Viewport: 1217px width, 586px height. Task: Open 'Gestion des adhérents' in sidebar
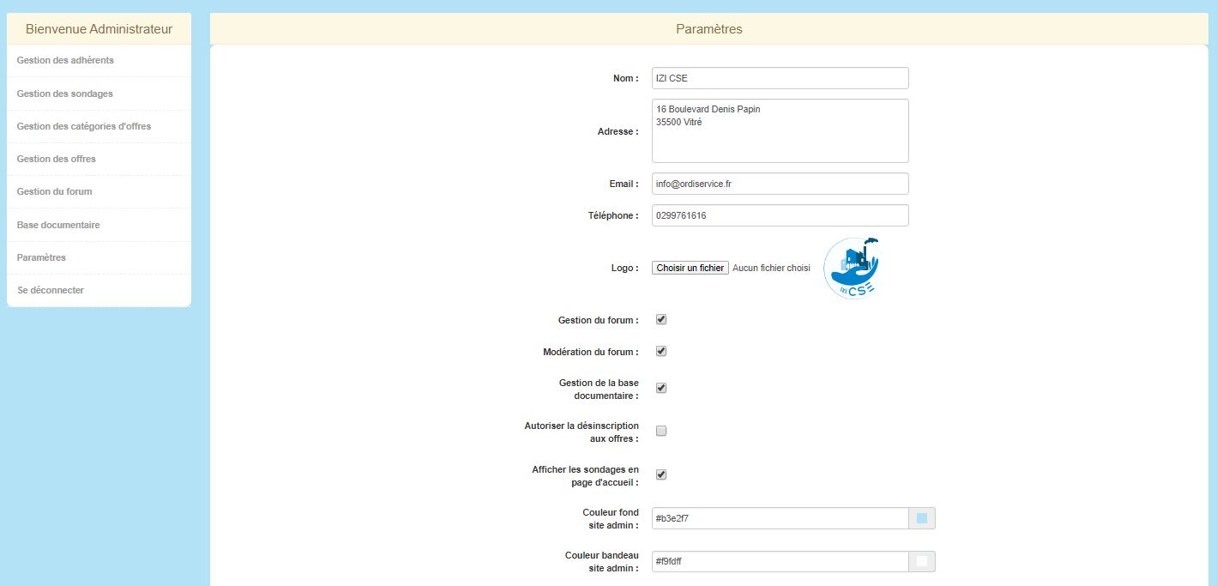[65, 61]
